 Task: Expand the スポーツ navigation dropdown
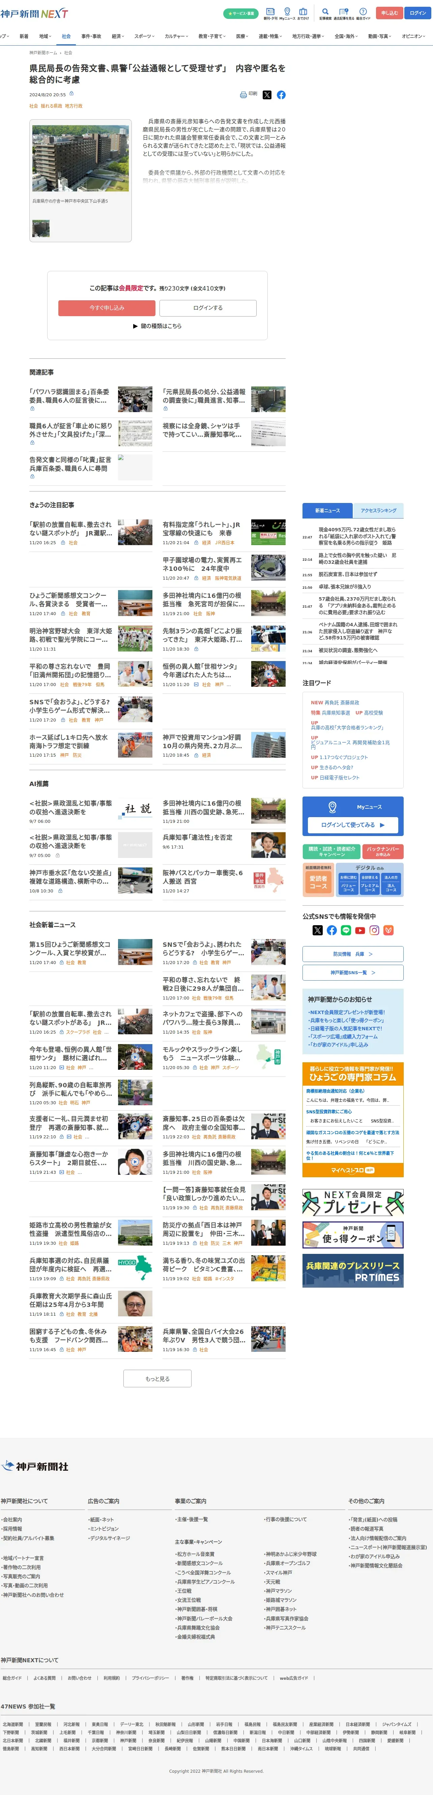point(144,36)
